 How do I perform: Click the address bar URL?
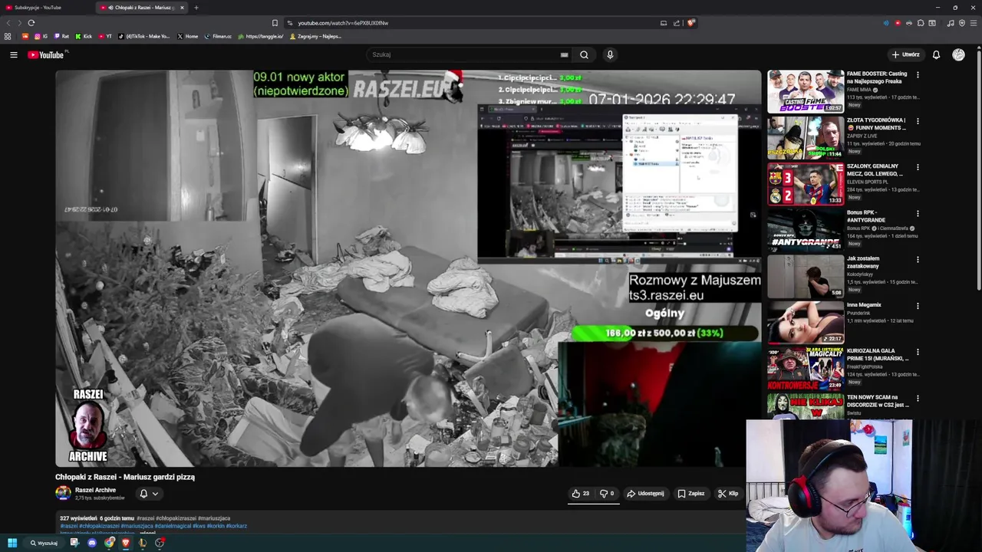tap(343, 23)
